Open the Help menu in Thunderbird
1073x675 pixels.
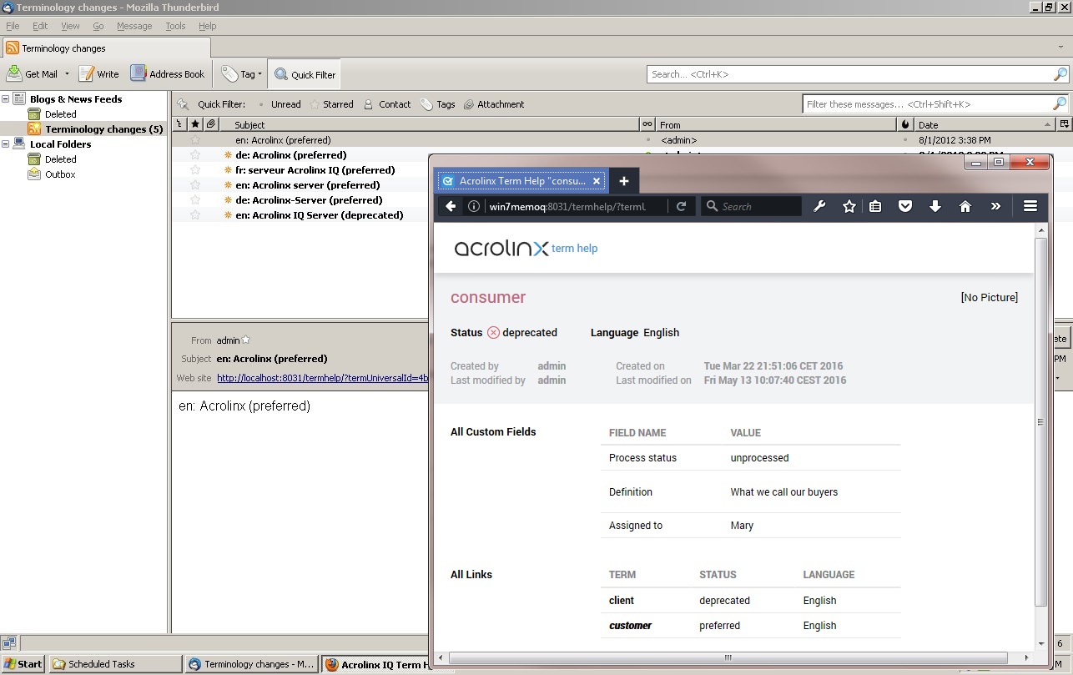click(x=208, y=26)
